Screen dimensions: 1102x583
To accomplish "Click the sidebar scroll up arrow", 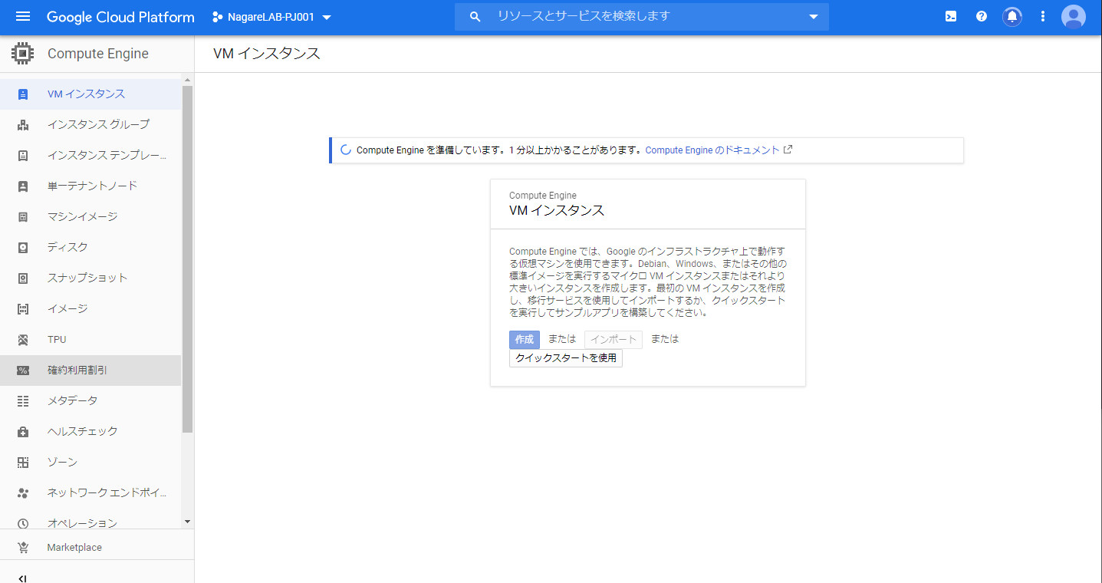I will (188, 79).
